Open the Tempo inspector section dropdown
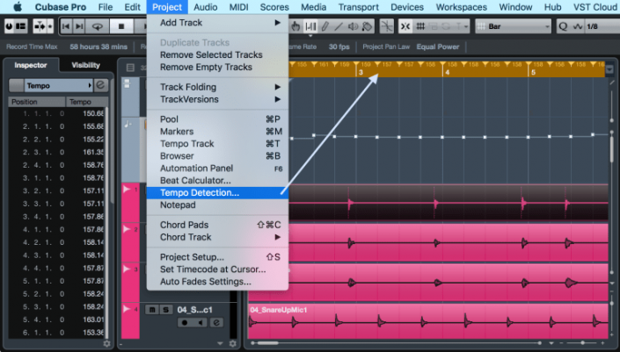The width and height of the screenshot is (620, 352). (x=58, y=85)
